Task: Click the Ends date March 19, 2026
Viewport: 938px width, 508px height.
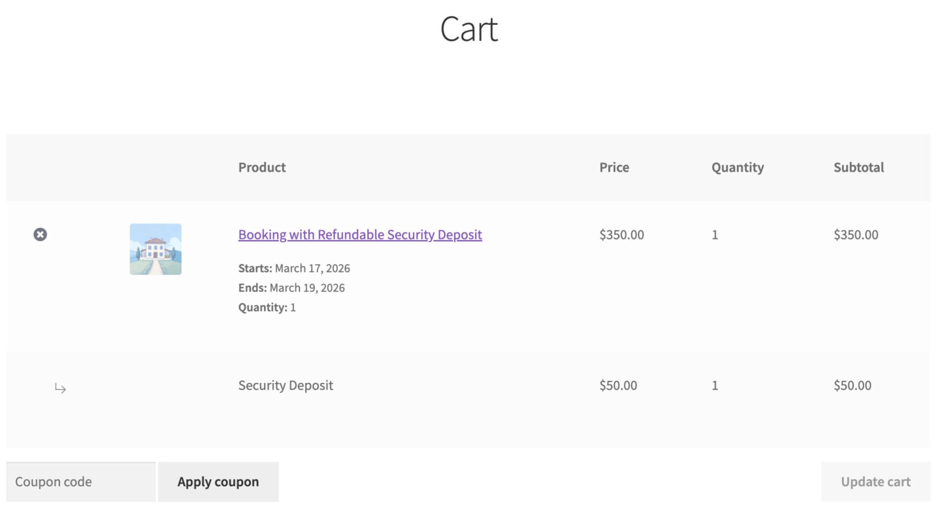Action: (291, 288)
